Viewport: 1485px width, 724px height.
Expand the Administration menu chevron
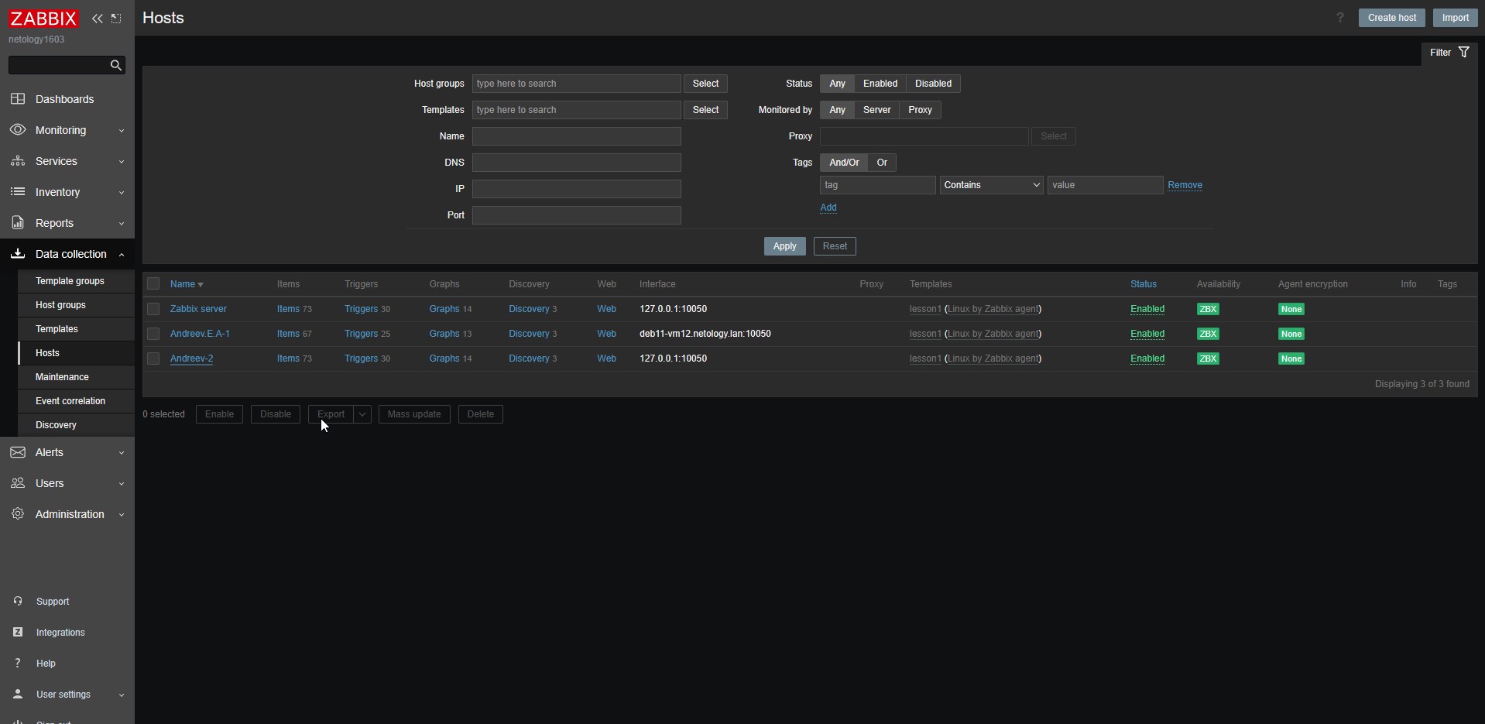point(122,514)
